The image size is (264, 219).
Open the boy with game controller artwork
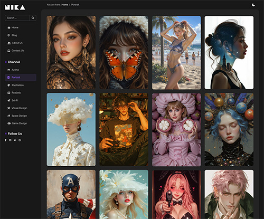coord(124,129)
